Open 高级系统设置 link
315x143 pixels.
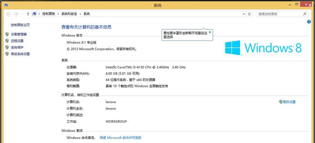coord(20,54)
